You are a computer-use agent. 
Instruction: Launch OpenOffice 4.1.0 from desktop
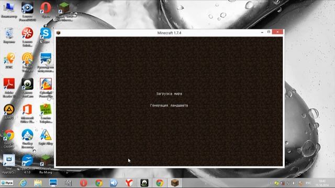click(x=27, y=163)
